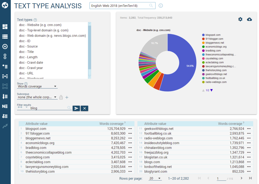Submit the filter with the arrow button
This screenshot has height=184, width=259.
pos(76,108)
